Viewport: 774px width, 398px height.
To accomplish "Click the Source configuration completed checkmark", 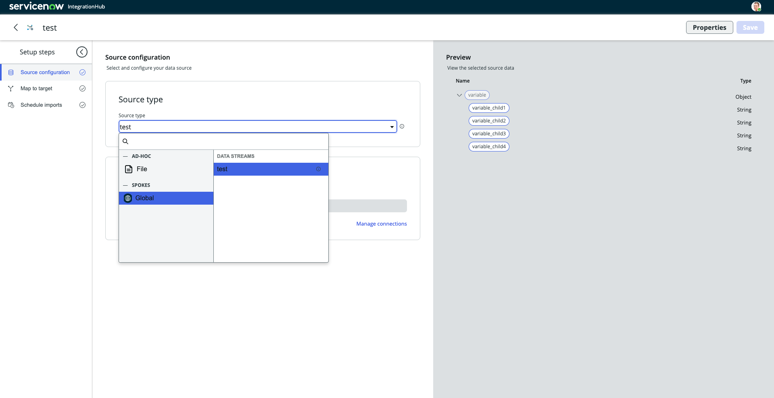I will coord(82,73).
